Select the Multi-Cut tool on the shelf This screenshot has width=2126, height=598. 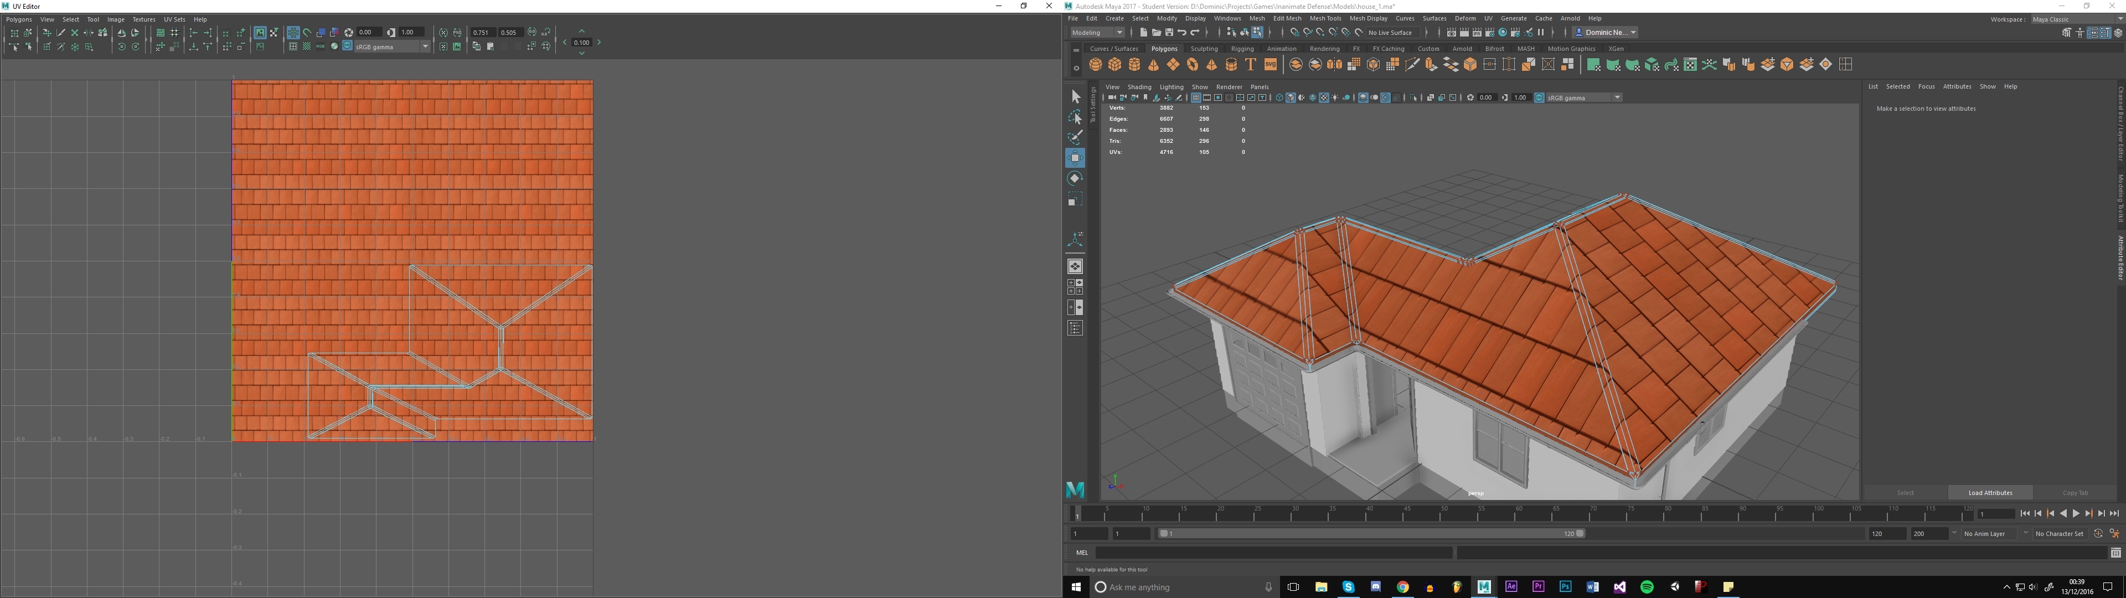[x=1411, y=64]
